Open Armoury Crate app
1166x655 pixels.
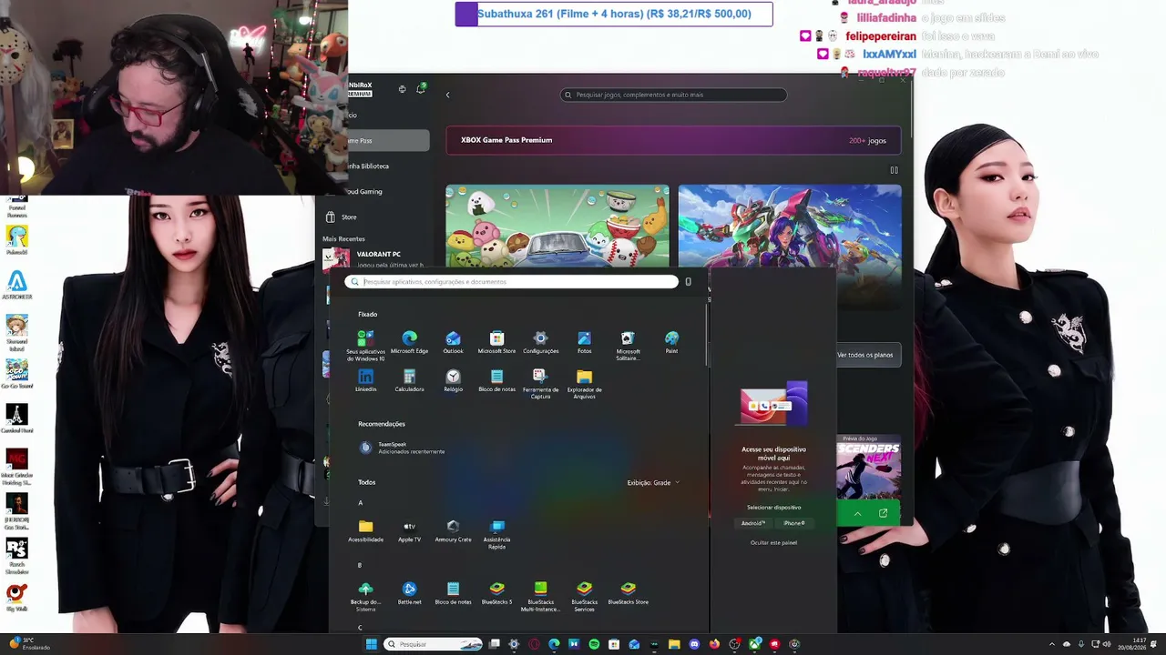tap(453, 531)
